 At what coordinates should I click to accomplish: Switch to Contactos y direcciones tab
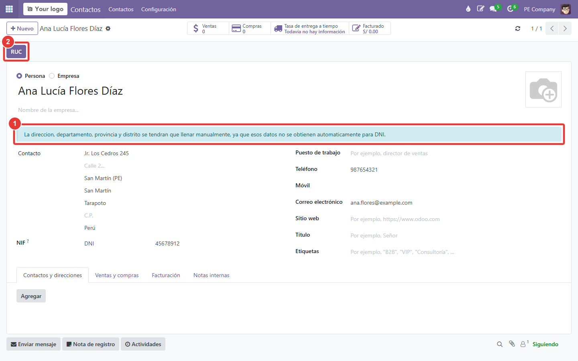coord(53,275)
